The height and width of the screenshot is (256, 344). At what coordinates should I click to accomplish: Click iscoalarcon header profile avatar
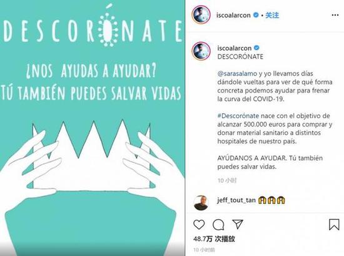point(201,15)
